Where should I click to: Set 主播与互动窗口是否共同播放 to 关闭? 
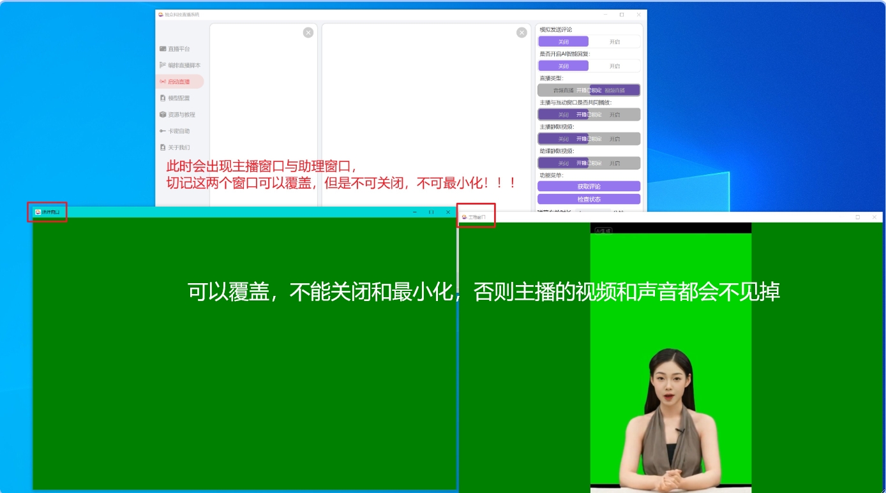pyautogui.click(x=563, y=115)
